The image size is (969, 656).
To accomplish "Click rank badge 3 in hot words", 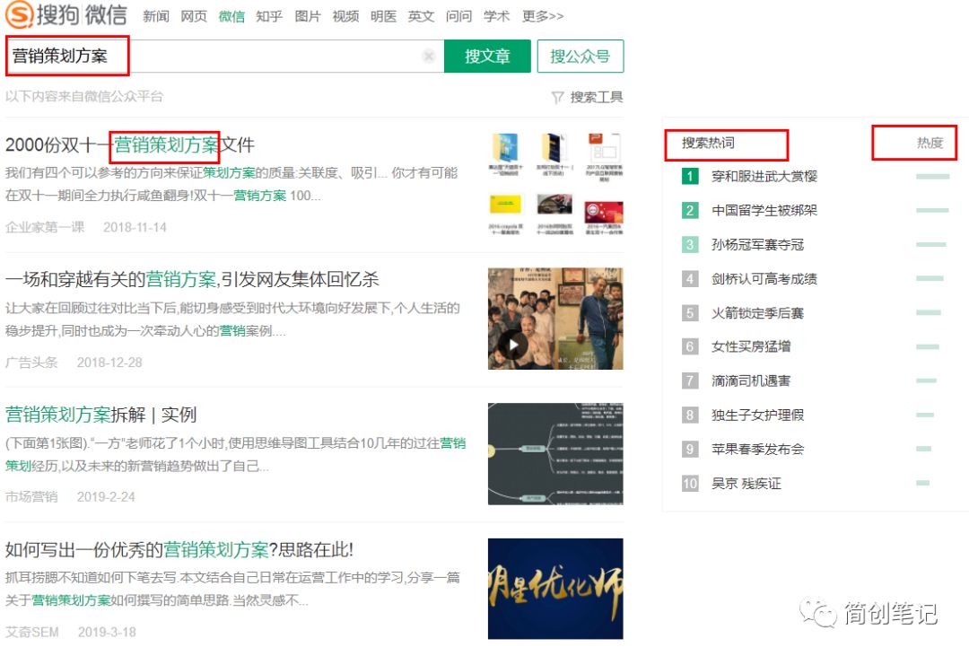I will tap(690, 245).
